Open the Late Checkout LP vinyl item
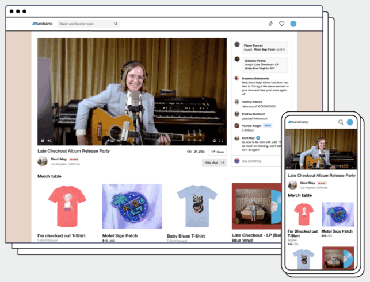 coord(257,206)
